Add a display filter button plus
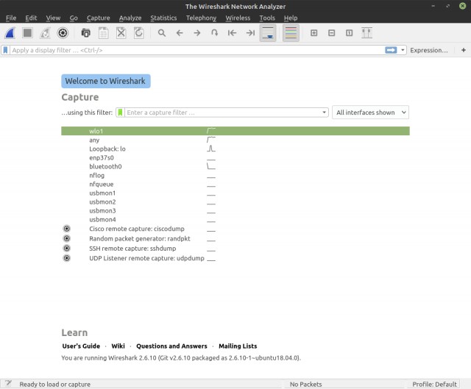Image resolution: width=471 pixels, height=389 pixels. (x=464, y=50)
